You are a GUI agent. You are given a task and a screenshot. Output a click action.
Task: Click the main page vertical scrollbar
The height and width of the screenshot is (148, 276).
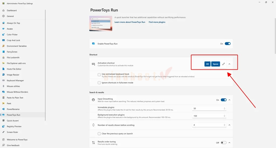275,36
